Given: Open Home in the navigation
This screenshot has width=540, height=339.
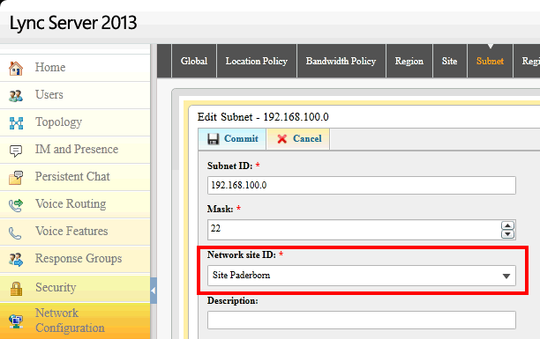Looking at the screenshot, I should click(75, 68).
